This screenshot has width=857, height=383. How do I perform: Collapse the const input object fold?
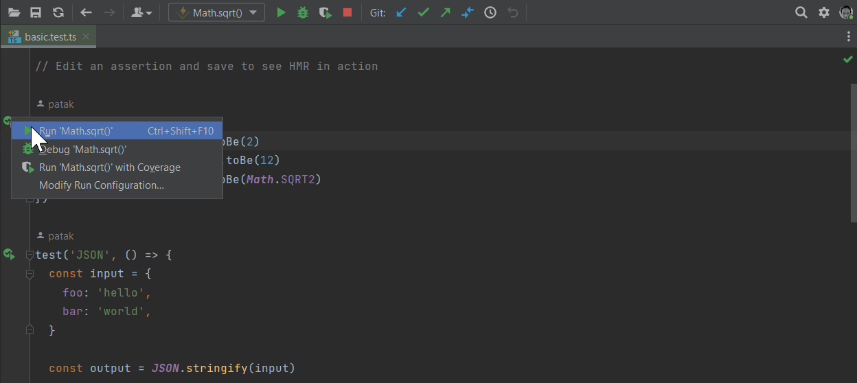(x=30, y=274)
